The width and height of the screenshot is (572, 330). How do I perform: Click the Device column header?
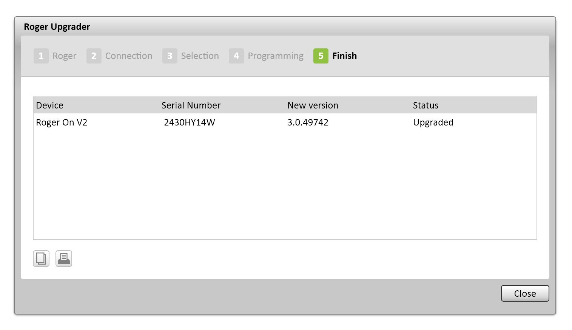coord(49,105)
